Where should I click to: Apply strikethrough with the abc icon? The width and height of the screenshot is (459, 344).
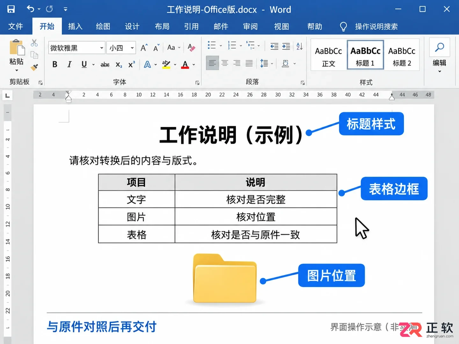point(105,65)
